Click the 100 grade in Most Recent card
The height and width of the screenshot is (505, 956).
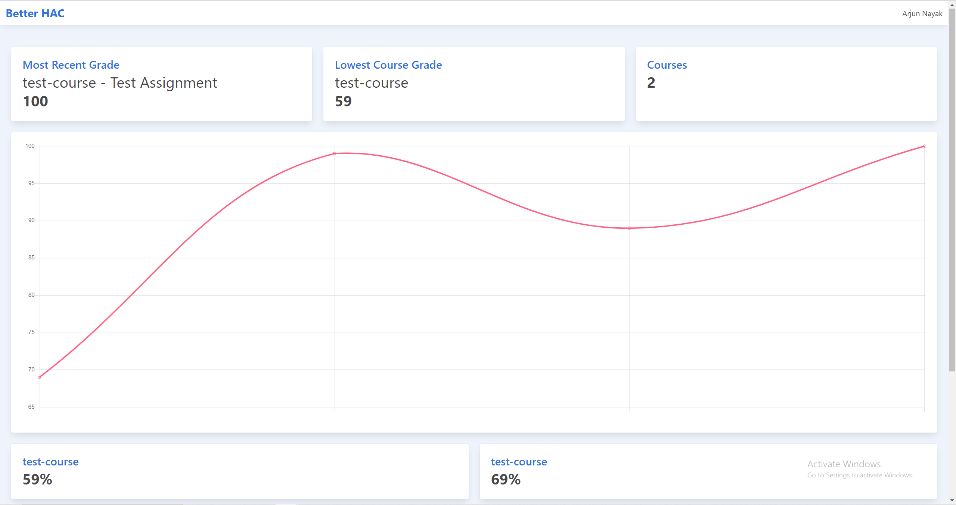click(35, 102)
